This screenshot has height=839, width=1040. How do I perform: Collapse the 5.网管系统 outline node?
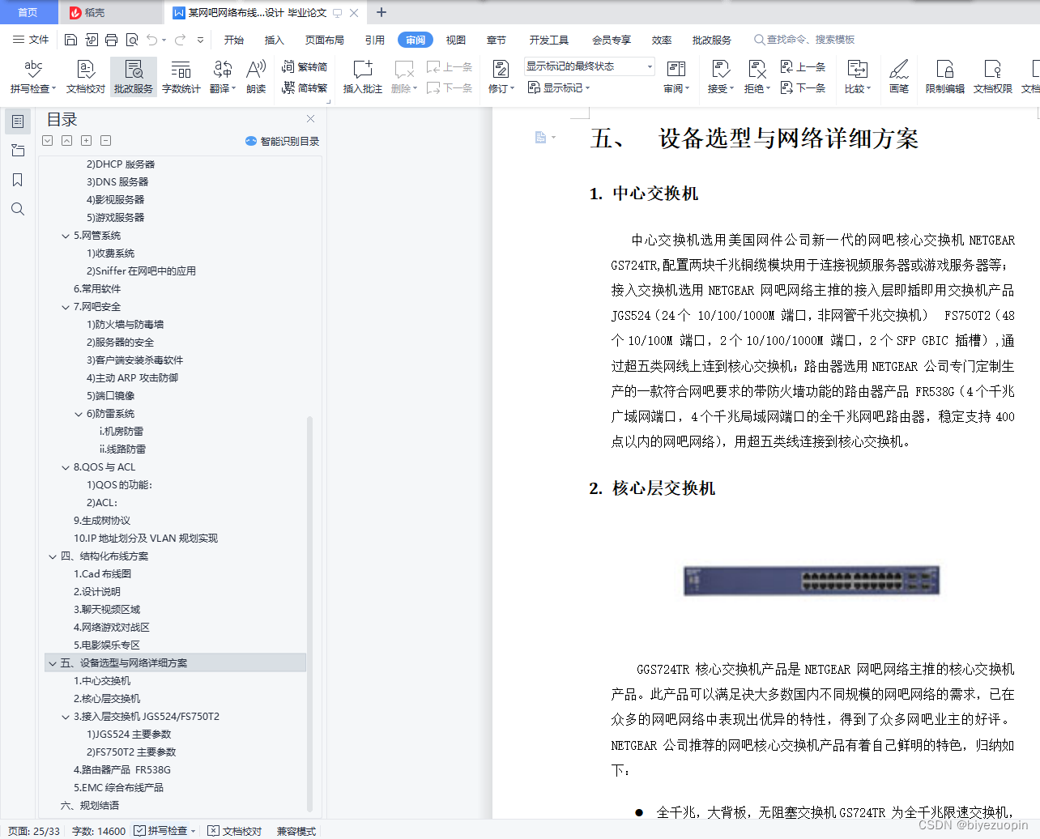66,236
